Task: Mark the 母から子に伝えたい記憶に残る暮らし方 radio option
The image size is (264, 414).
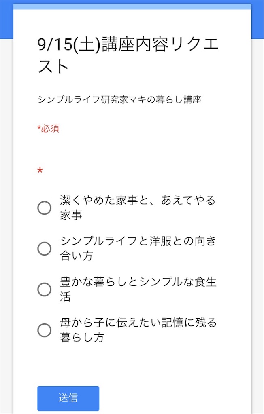Action: tap(44, 330)
